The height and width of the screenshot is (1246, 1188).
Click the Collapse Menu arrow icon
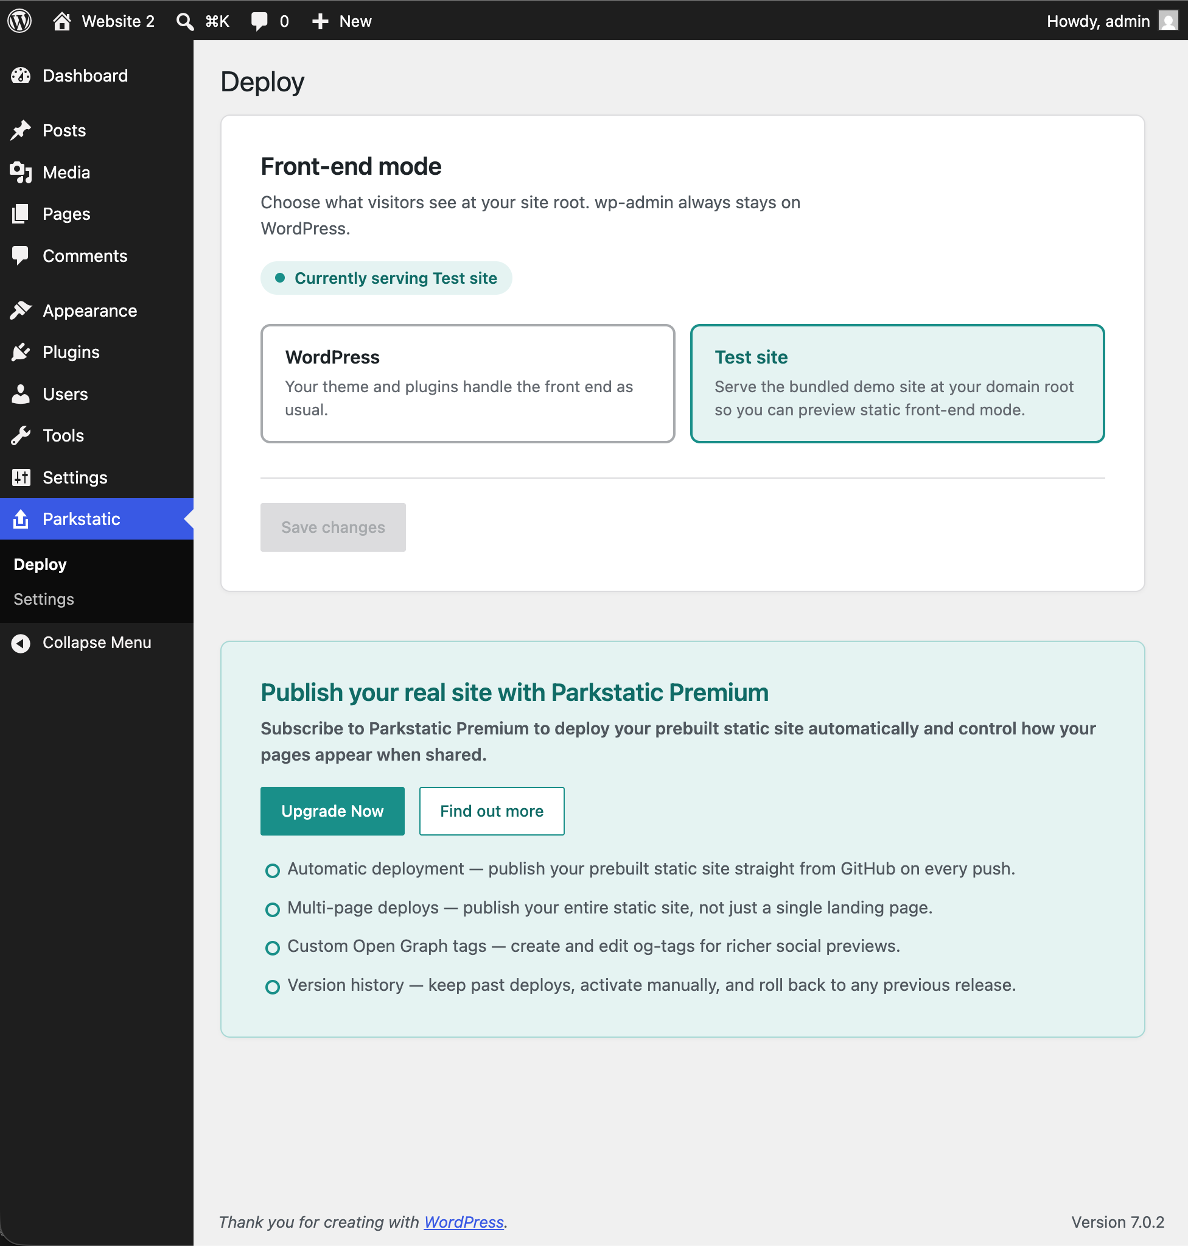pos(21,642)
